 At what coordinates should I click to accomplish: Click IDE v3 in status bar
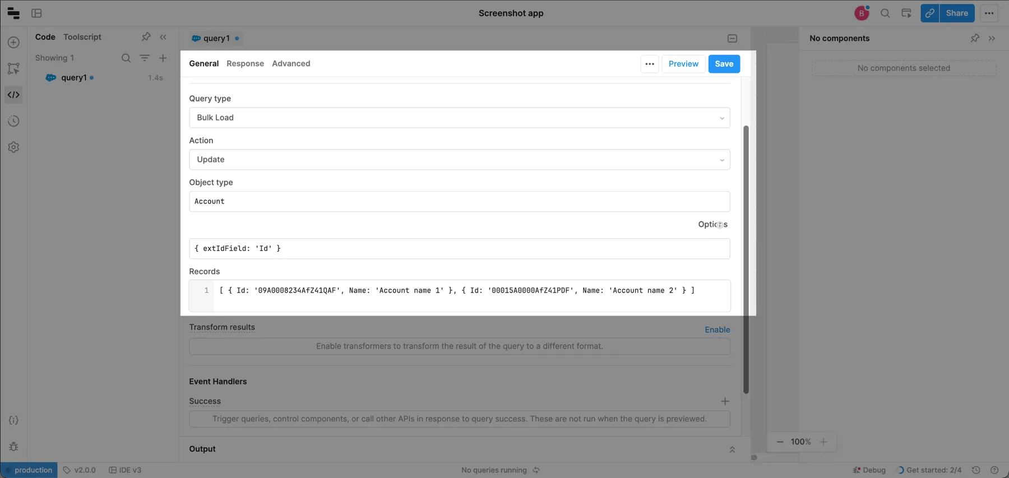tap(125, 470)
